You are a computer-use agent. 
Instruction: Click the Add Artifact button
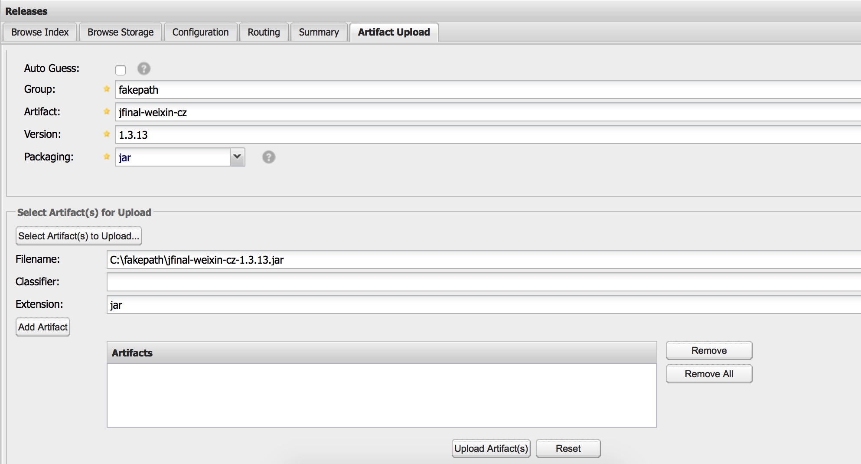42,327
